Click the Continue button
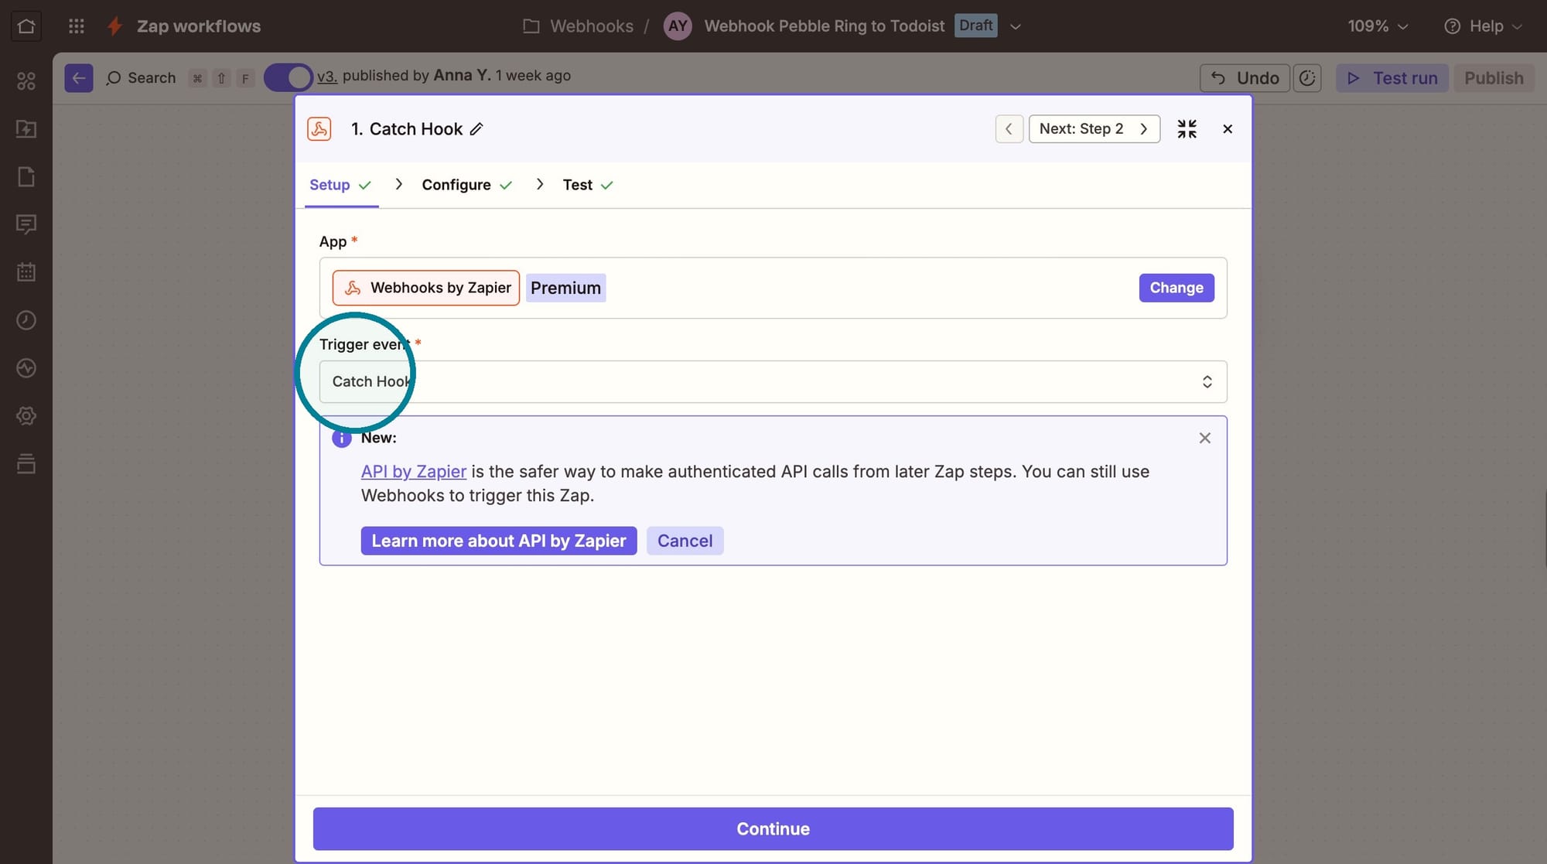Screen dimensions: 1547x864 click(x=773, y=828)
